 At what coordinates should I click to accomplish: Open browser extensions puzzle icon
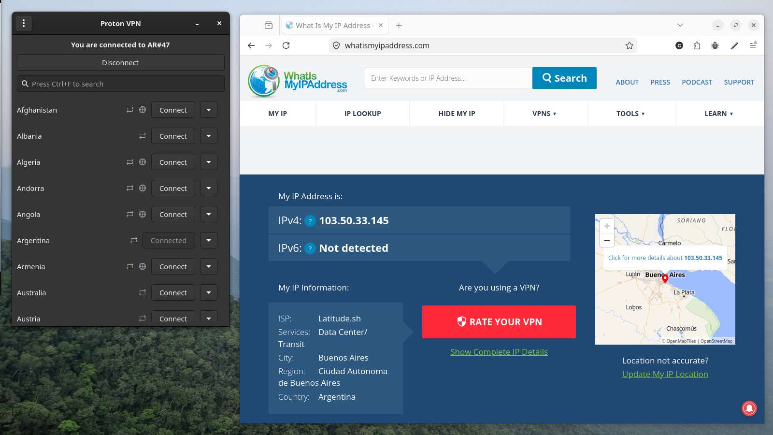tap(697, 45)
